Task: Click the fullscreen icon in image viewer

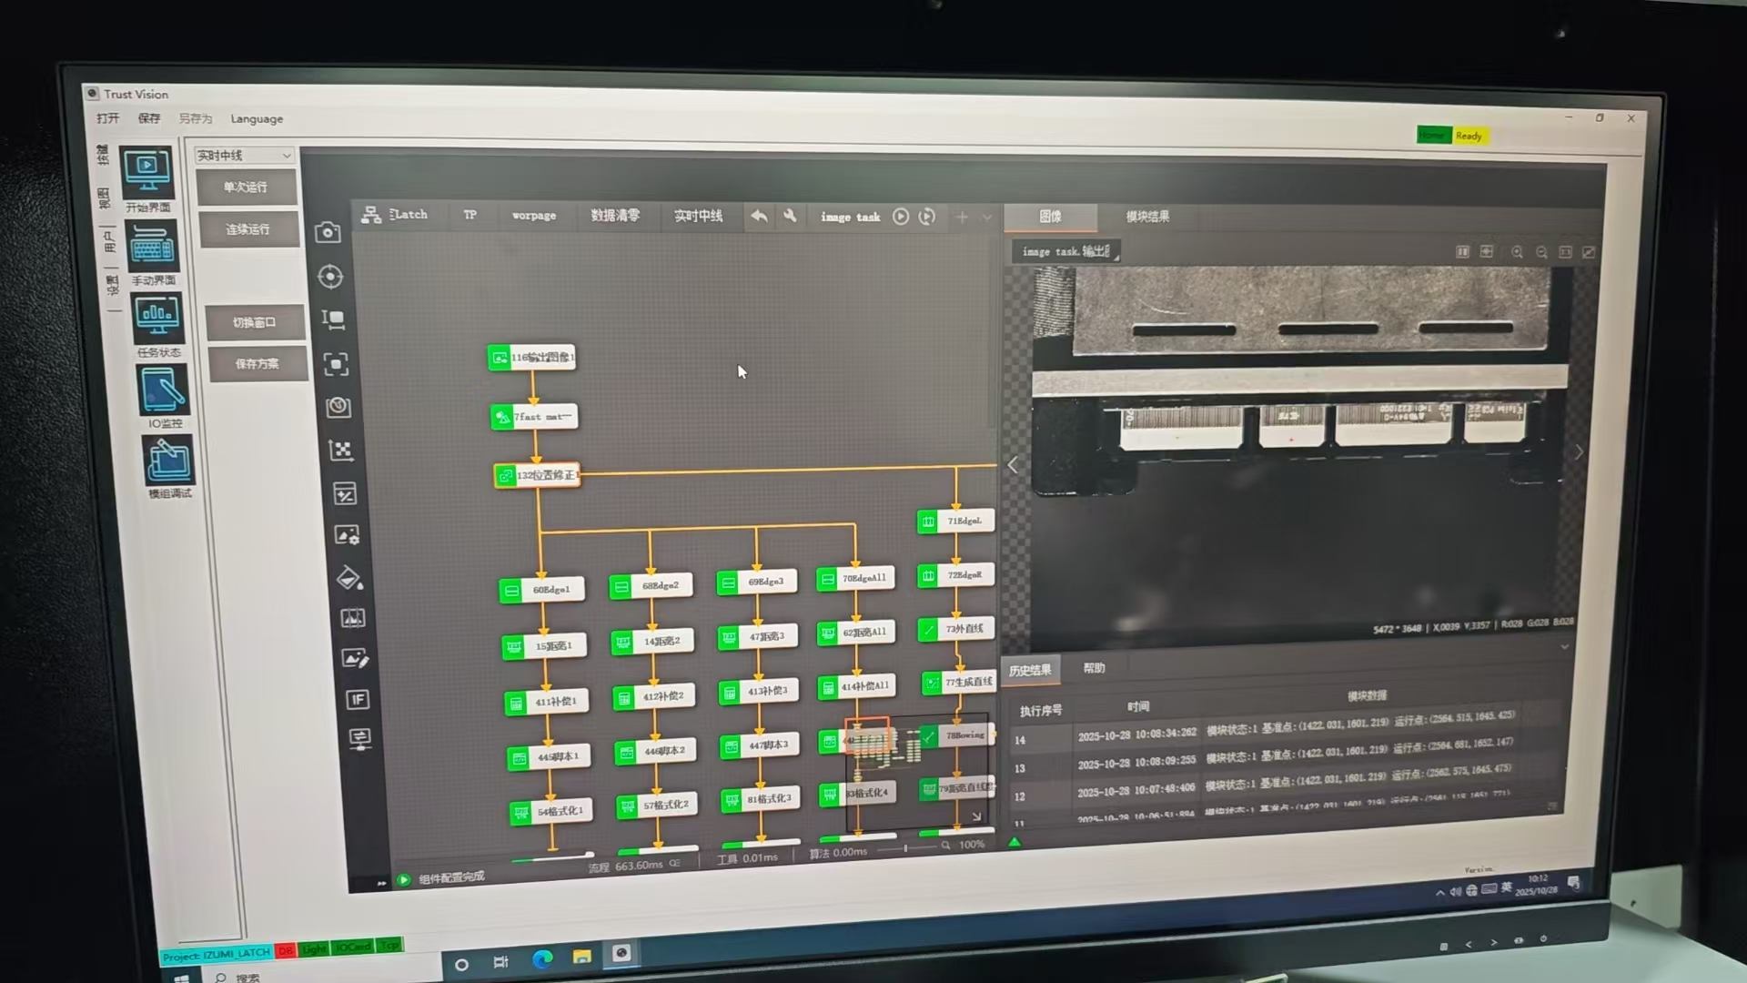Action: tap(1589, 252)
